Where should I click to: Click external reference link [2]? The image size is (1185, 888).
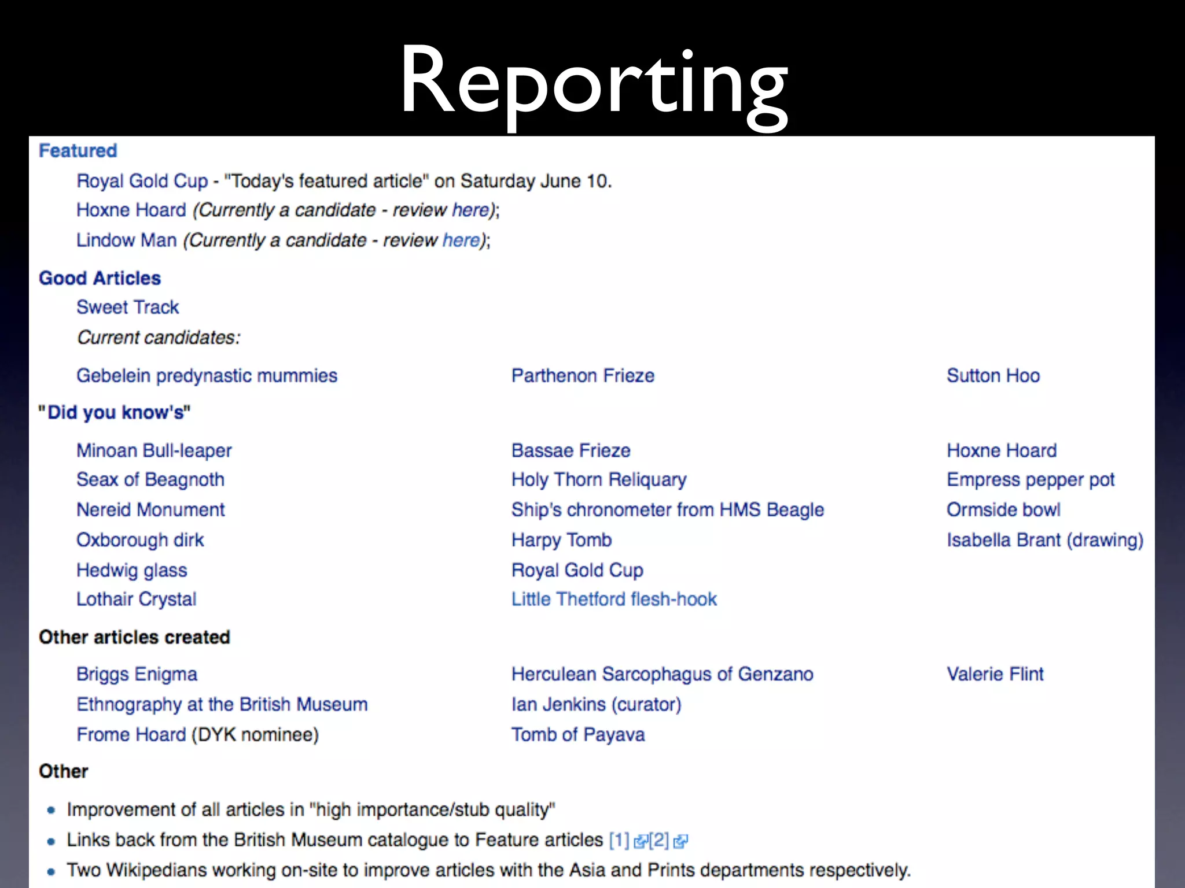coord(659,840)
